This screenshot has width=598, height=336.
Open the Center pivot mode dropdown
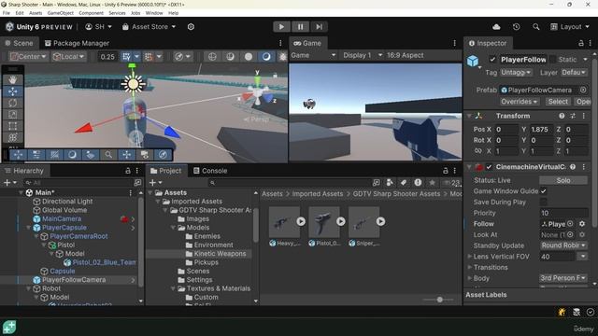point(29,56)
